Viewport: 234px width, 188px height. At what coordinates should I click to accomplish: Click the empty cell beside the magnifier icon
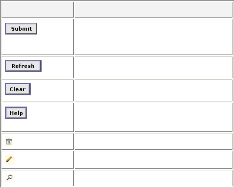[x=154, y=178]
